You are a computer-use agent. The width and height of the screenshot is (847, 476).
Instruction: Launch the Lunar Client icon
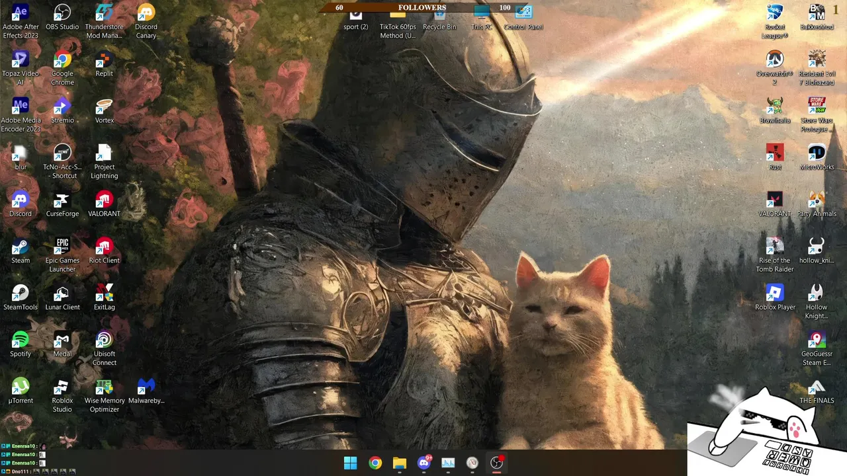tap(62, 297)
